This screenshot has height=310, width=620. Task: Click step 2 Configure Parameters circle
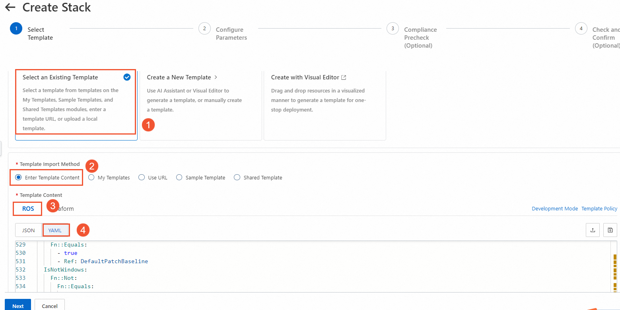pos(204,29)
